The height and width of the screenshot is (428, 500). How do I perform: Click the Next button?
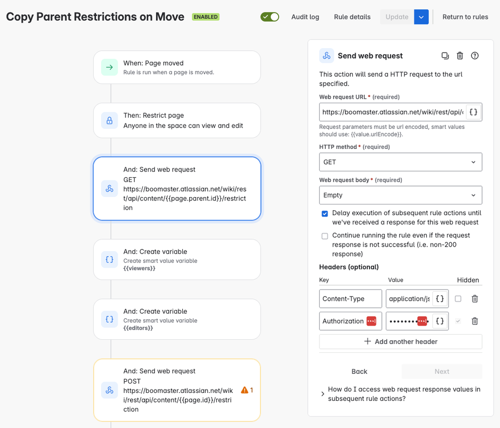click(x=442, y=371)
